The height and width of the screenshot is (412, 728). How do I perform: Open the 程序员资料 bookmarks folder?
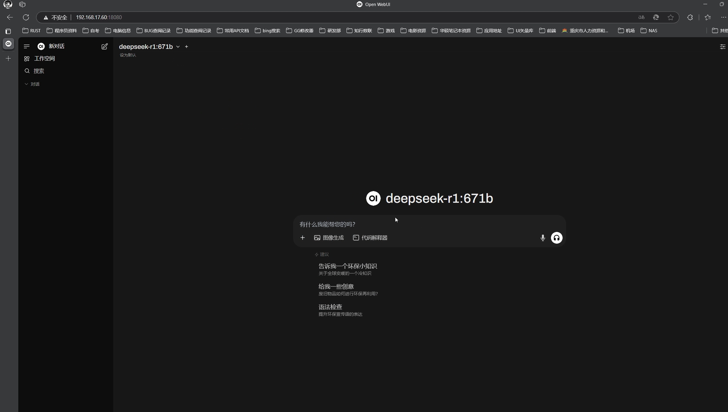(62, 31)
